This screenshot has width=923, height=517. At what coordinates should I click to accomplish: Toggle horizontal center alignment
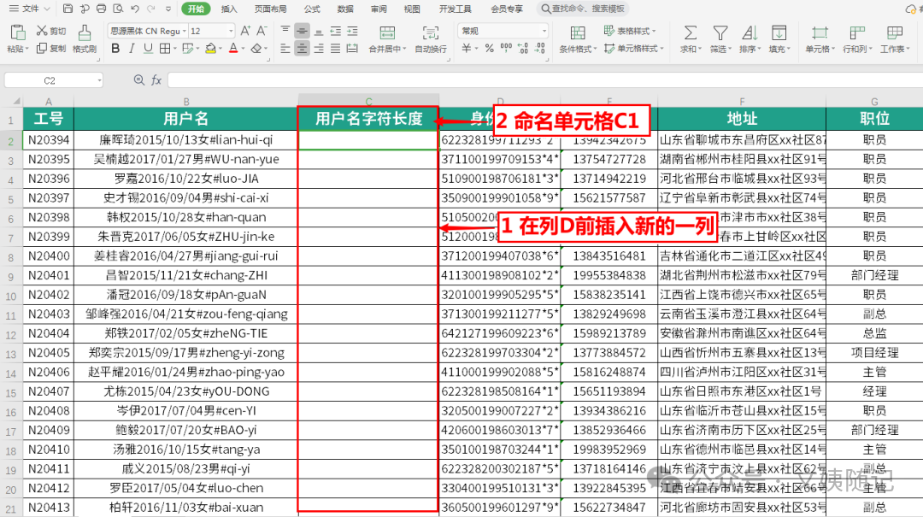pos(302,49)
